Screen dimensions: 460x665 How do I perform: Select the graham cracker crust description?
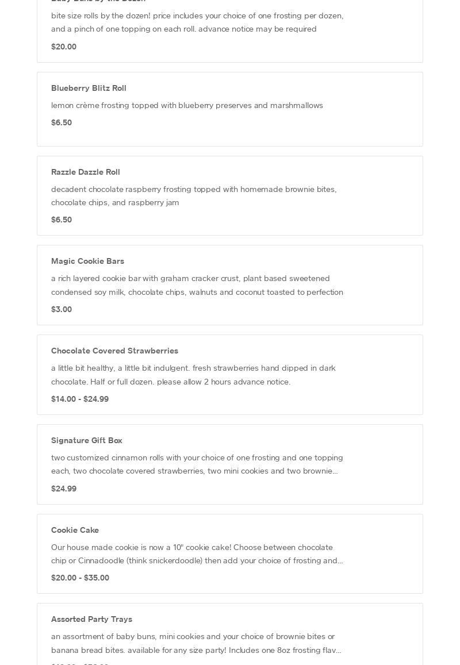[197, 285]
